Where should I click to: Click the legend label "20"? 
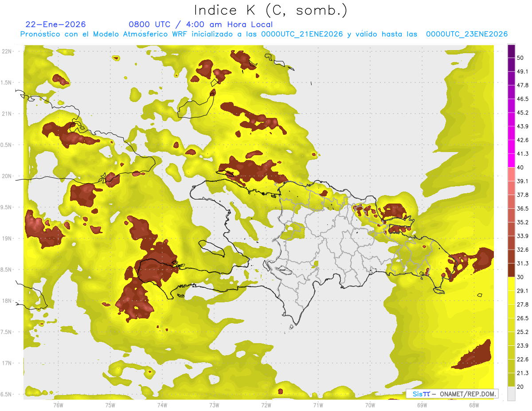520,387
